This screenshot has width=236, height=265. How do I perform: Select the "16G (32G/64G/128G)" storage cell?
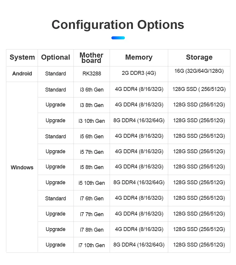(x=199, y=71)
